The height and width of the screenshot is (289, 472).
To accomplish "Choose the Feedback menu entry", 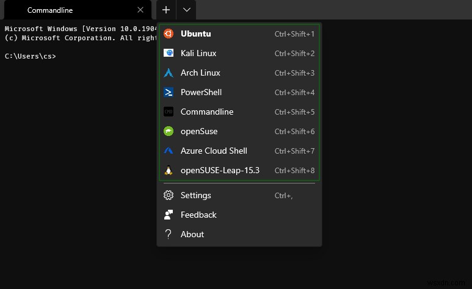I will click(x=239, y=215).
